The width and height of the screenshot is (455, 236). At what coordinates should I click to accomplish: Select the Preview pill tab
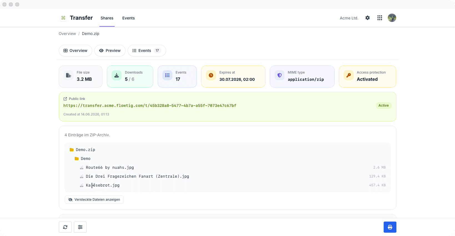[x=110, y=51]
